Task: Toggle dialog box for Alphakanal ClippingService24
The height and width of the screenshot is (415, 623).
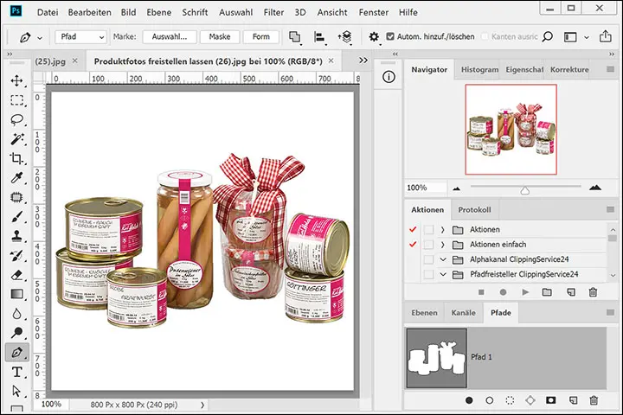Action: pos(428,259)
